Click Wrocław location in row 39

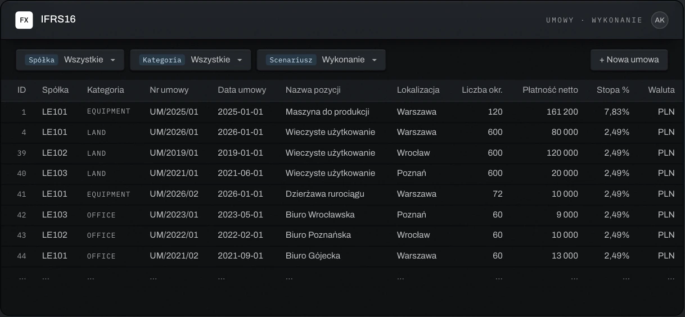(x=413, y=153)
